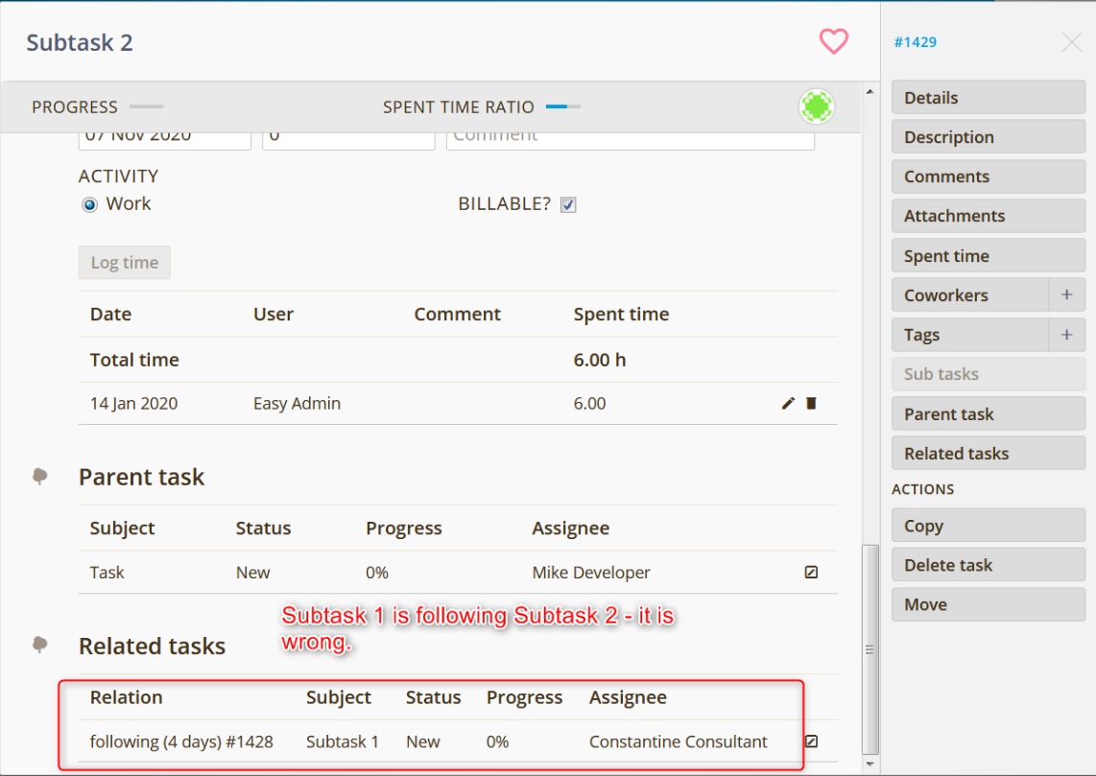This screenshot has height=776, width=1096.
Task: Add a coworker with plus icon
Action: click(1066, 295)
